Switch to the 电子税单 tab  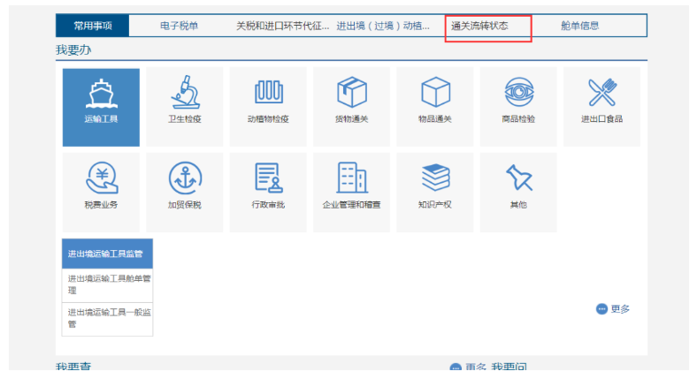(x=180, y=26)
